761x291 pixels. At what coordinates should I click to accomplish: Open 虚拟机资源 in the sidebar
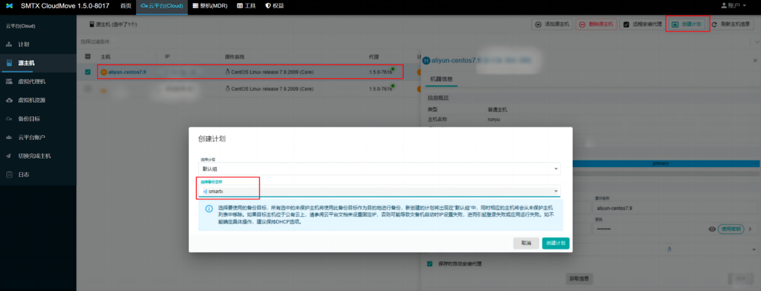pyautogui.click(x=38, y=100)
